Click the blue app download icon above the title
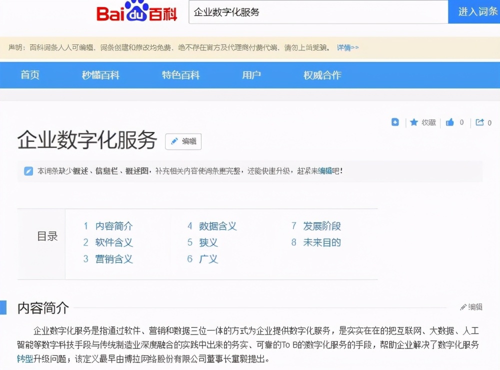This screenshot has width=500, height=370. [x=394, y=122]
